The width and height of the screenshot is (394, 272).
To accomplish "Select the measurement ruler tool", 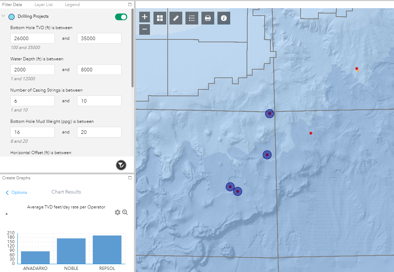I will tap(176, 18).
